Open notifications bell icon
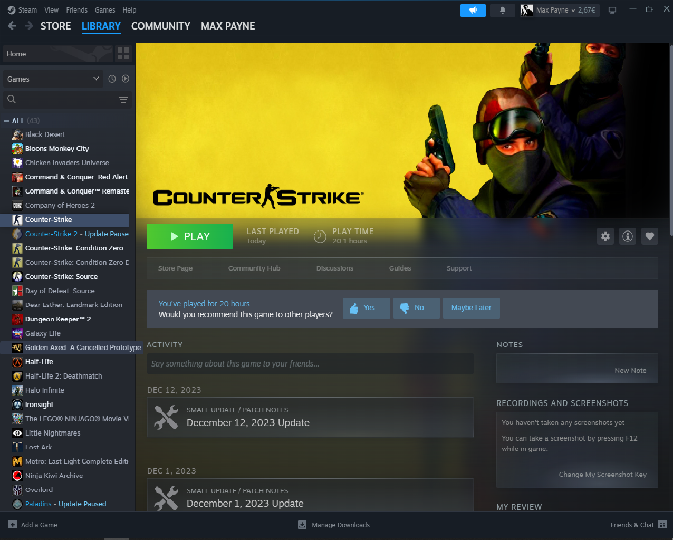 (502, 10)
